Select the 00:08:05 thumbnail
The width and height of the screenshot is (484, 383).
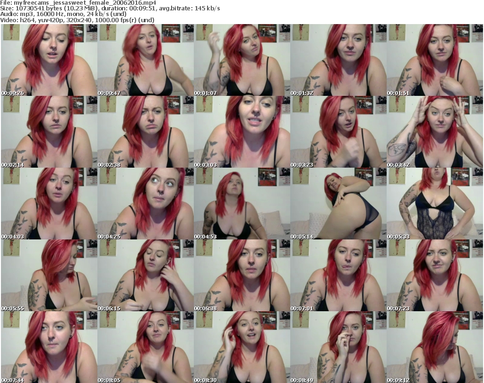(146, 347)
